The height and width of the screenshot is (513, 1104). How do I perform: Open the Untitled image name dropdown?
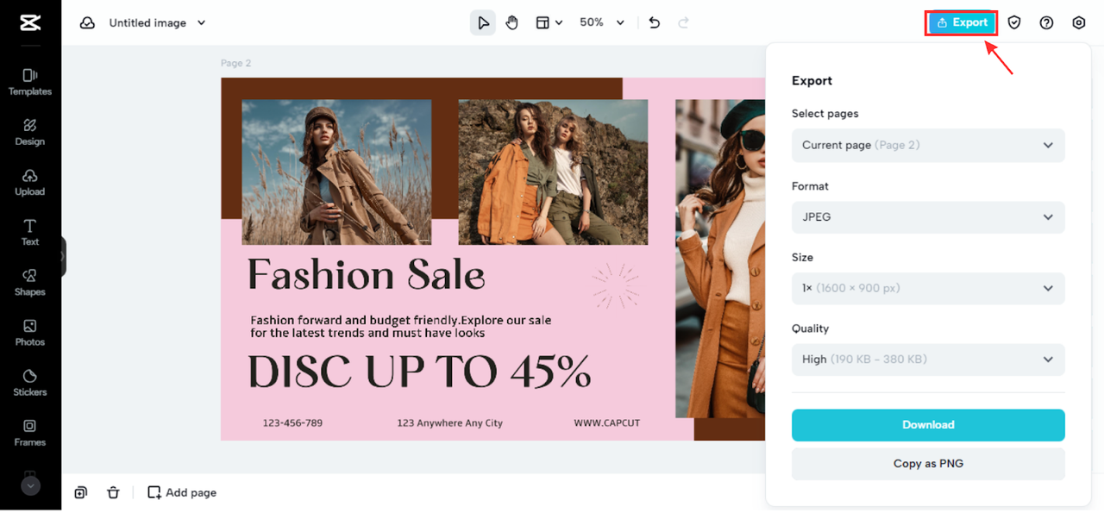click(x=157, y=23)
